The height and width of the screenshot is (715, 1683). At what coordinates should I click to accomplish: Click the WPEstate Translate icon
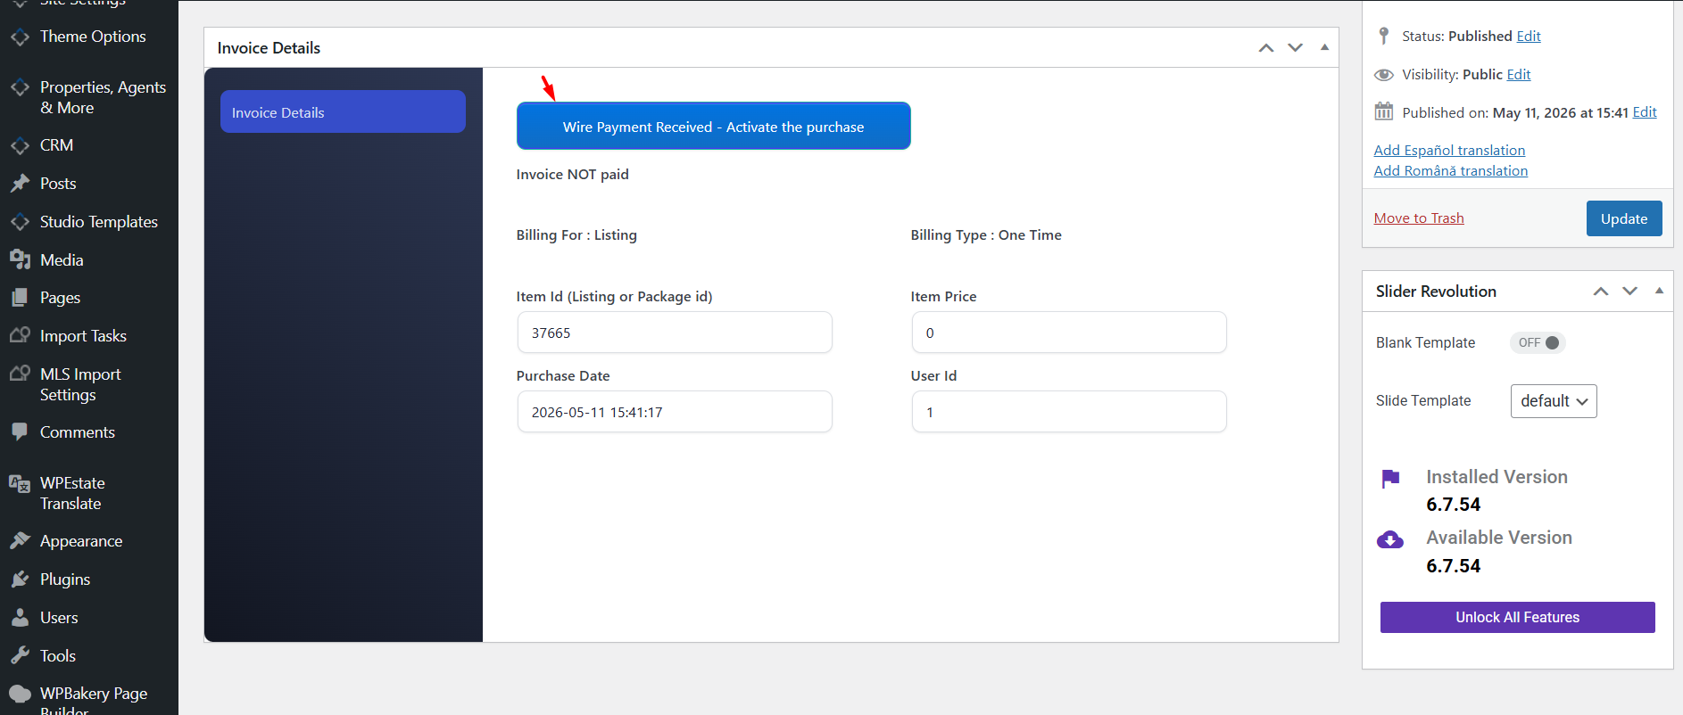coord(20,483)
